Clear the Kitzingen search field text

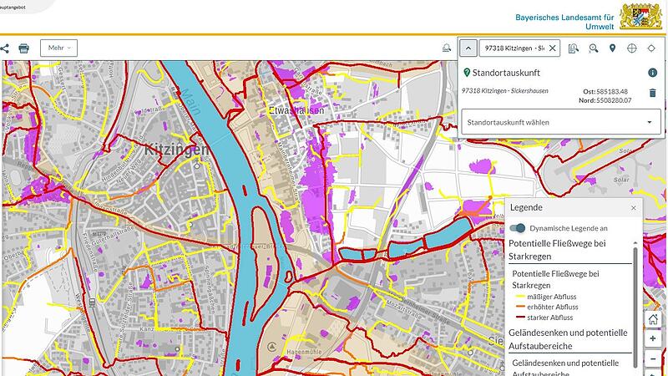click(552, 48)
